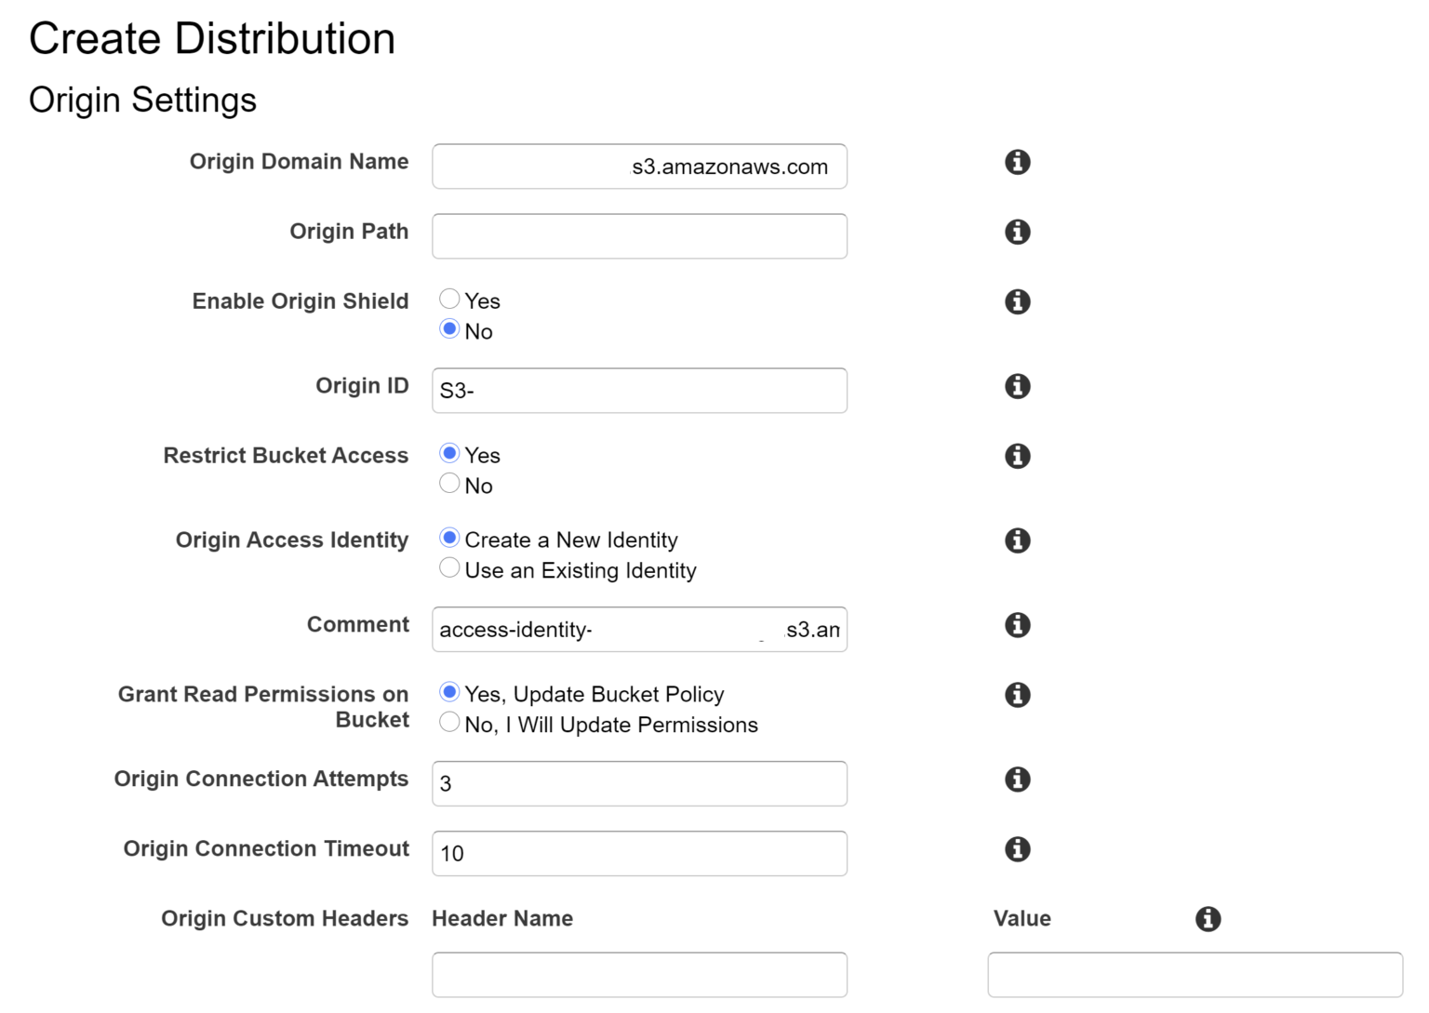Open the Origin Connection Attempts info icon
This screenshot has width=1429, height=1013.
click(1017, 780)
